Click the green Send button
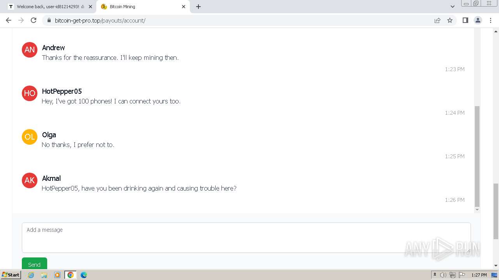The width and height of the screenshot is (499, 280). tap(34, 263)
